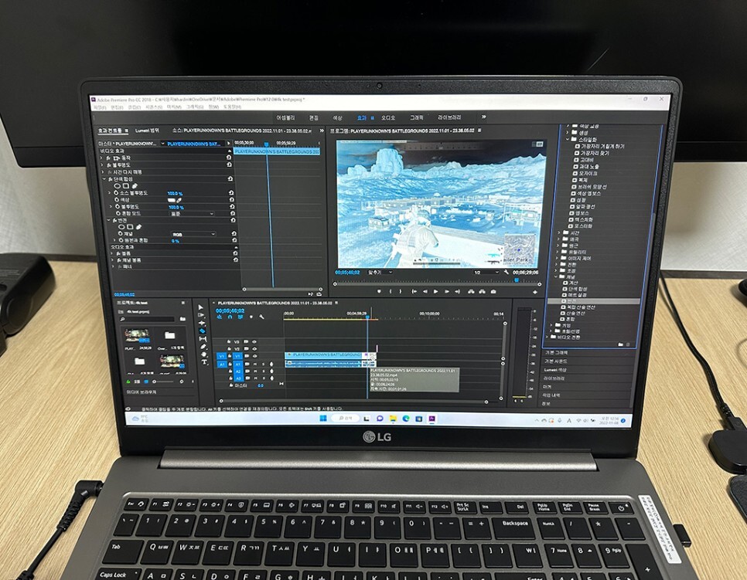Screen dimensions: 747x580
Task: Select the Selection arrow tool
Action: tap(200, 307)
